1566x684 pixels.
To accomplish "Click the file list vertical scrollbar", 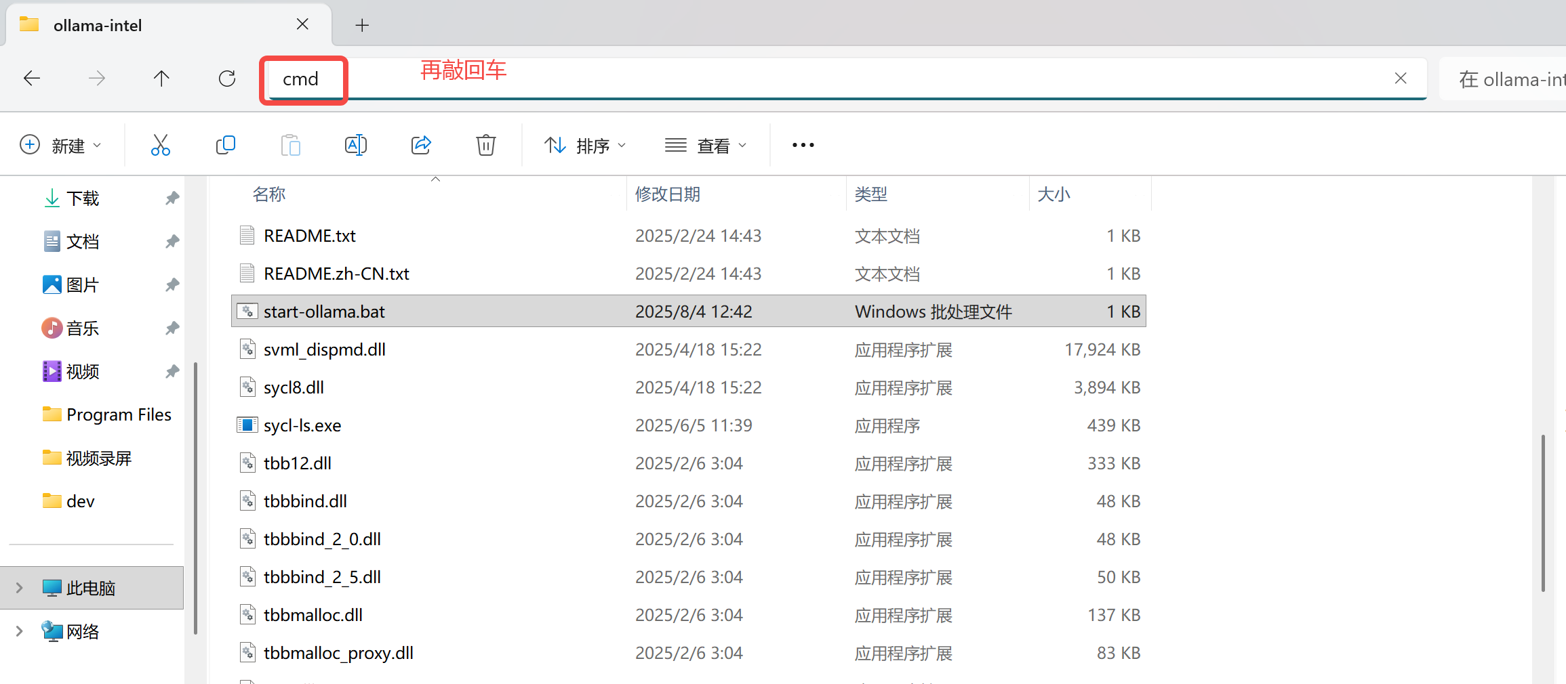I will 1543,513.
